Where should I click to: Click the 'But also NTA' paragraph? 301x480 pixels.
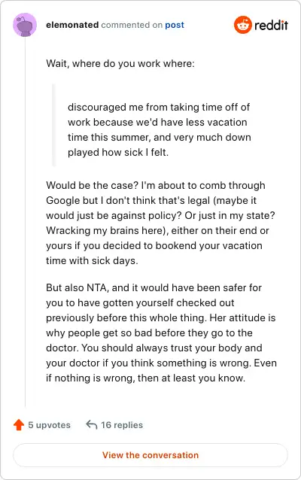161,333
